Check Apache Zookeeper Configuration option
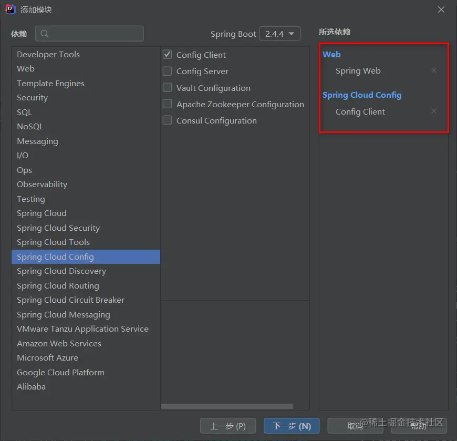This screenshot has width=457, height=441. [x=167, y=104]
